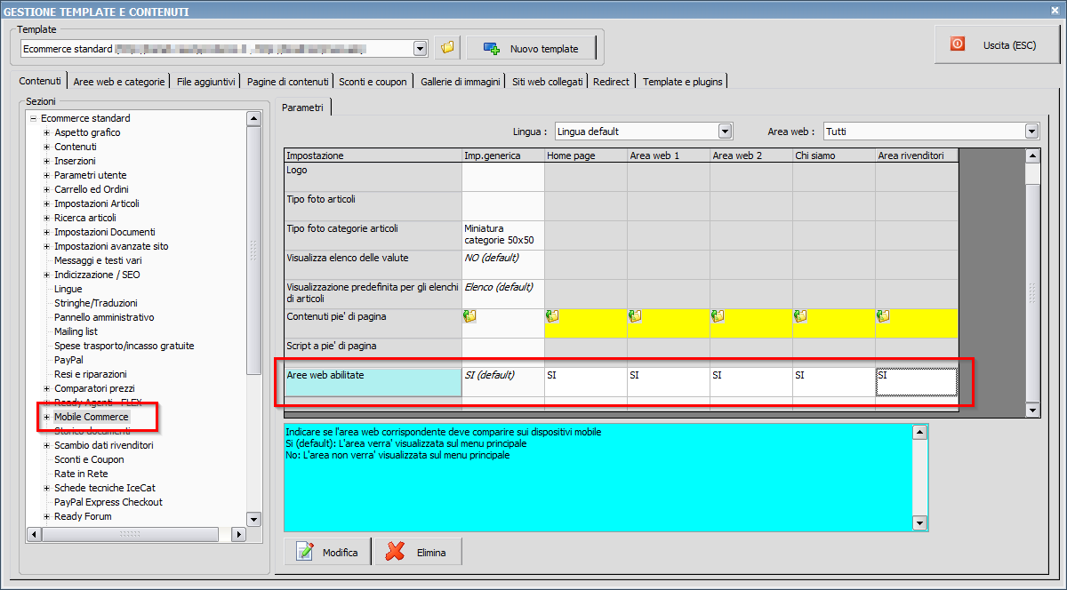Image resolution: width=1067 pixels, height=590 pixels.
Task: Collapse the Ecommerce standard root node
Action: pyautogui.click(x=33, y=118)
